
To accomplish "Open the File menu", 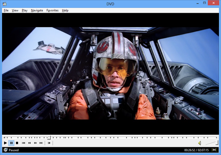I will (x=6, y=10).
